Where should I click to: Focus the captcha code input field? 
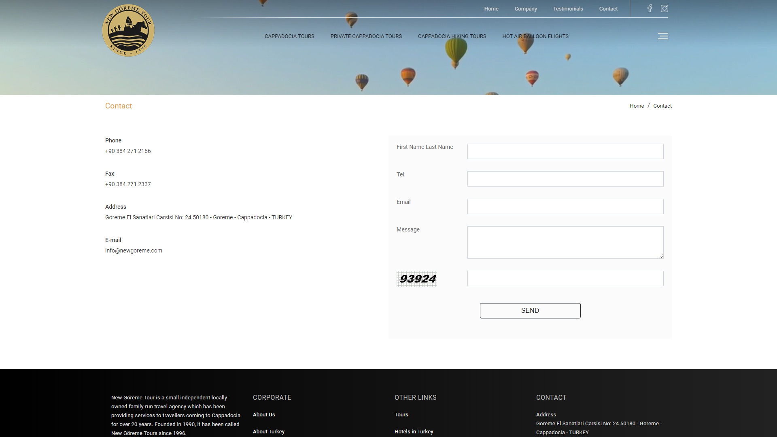click(x=565, y=278)
